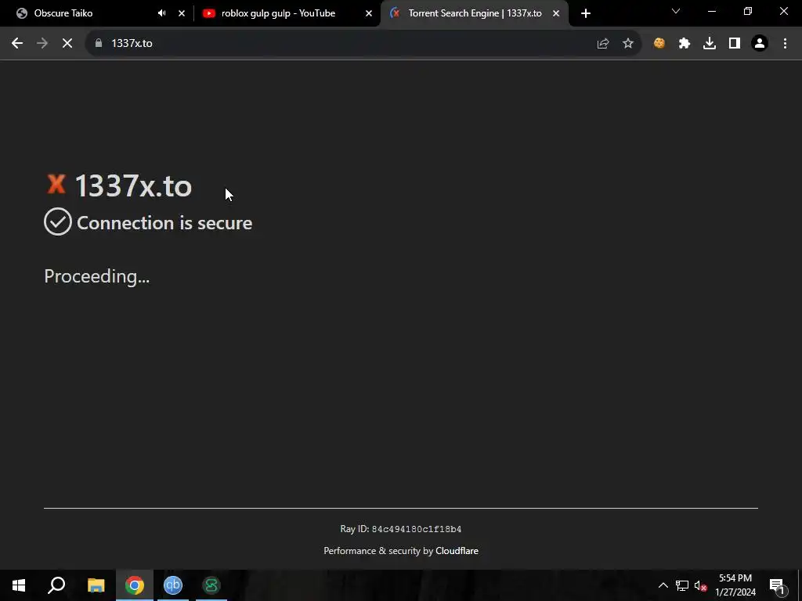Image resolution: width=802 pixels, height=601 pixels.
Task: Show hidden system tray icons
Action: (x=663, y=585)
